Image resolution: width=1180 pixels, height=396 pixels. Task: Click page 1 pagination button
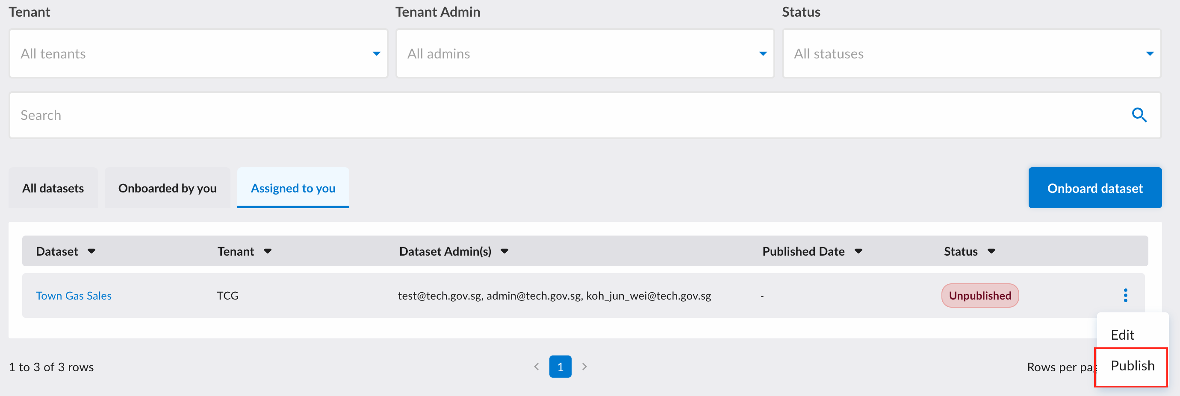click(560, 367)
